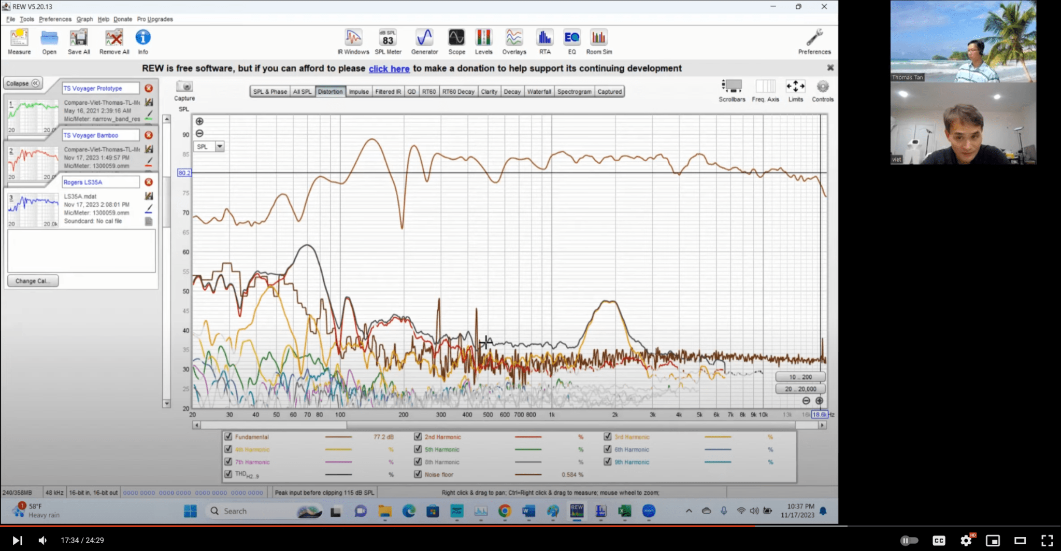Switch to SPL & Phase tab
Image resolution: width=1061 pixels, height=551 pixels.
click(x=270, y=92)
